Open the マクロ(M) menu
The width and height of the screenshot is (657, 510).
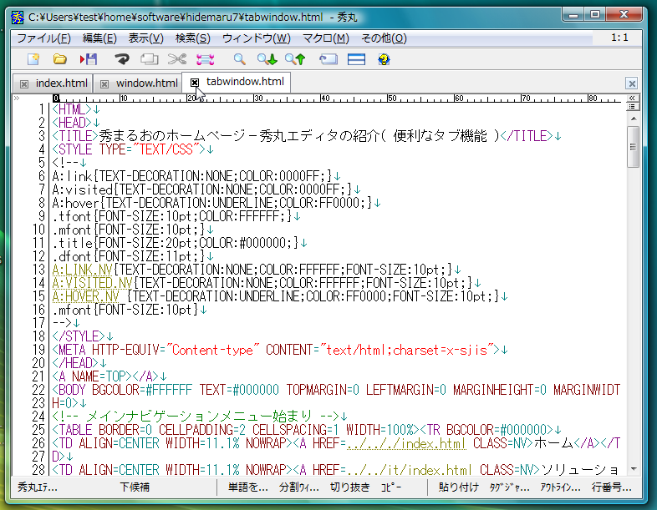[325, 38]
